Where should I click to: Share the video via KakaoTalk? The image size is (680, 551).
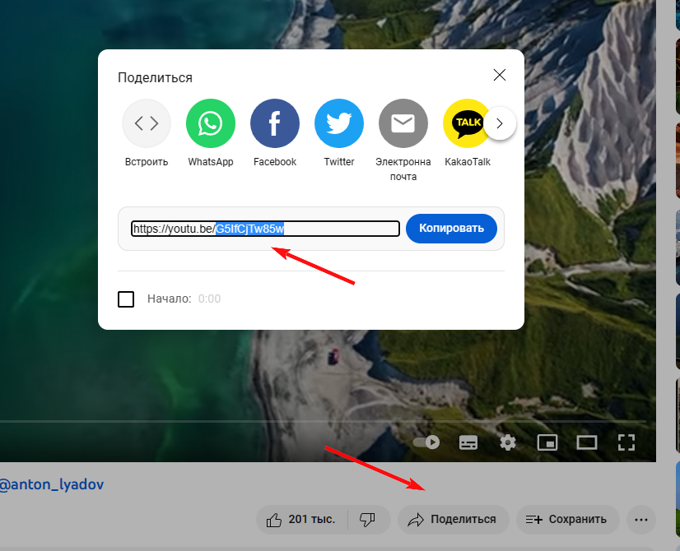click(464, 123)
